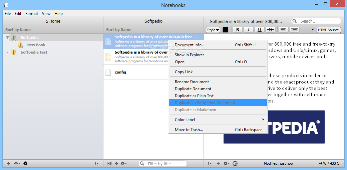This screenshot has width=347, height=170.
Task: Click Sort by Name in Softpedia panel
Action: coord(119,30)
